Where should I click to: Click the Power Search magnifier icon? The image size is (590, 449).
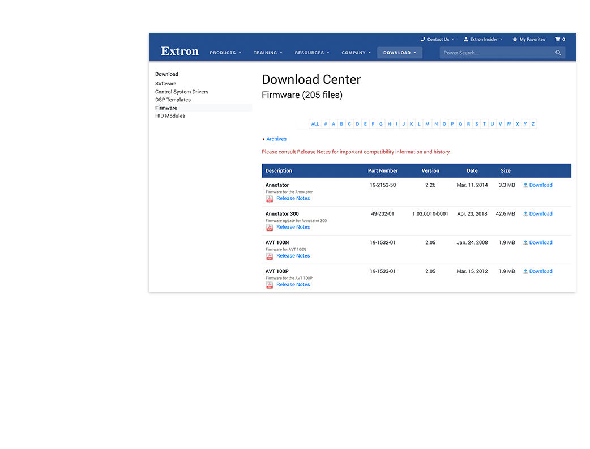[x=558, y=53]
